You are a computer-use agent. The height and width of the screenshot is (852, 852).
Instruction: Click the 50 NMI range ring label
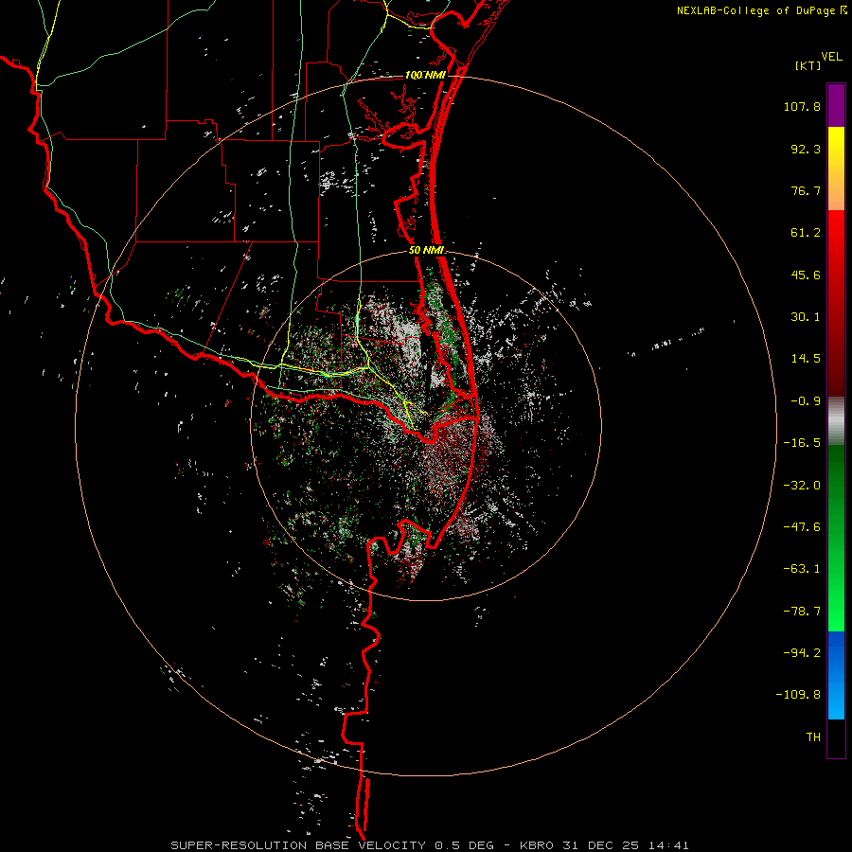pos(426,250)
